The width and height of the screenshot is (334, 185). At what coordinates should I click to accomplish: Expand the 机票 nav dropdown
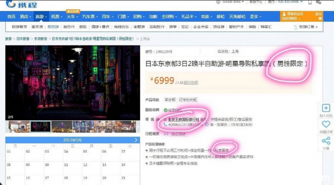coord(61,17)
